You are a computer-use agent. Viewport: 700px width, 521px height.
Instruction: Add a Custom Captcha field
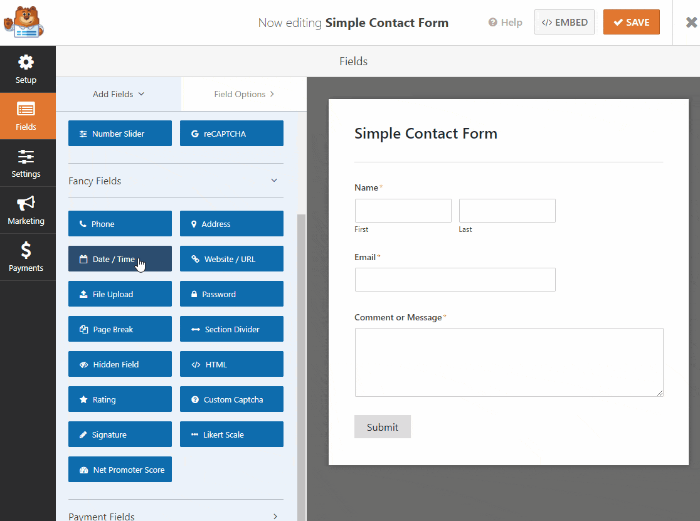[x=231, y=399]
